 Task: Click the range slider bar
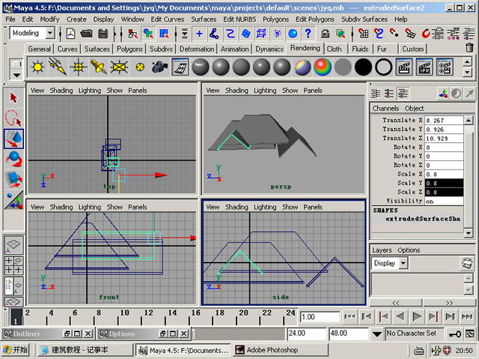pyautogui.click(x=240, y=334)
